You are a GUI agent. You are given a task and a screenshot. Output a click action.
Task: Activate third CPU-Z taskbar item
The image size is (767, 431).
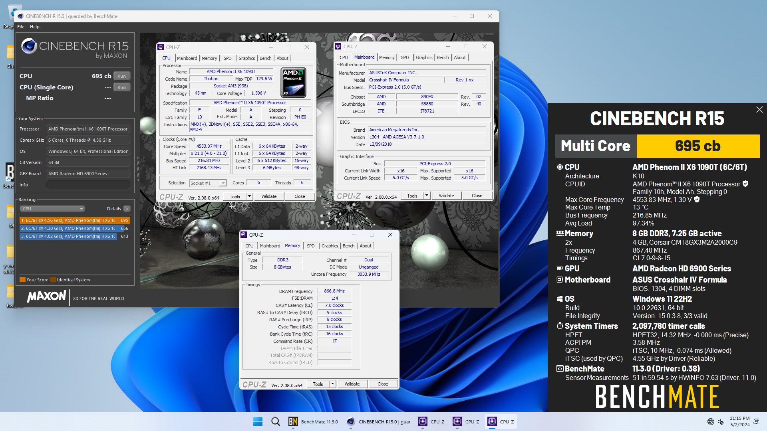pyautogui.click(x=501, y=421)
